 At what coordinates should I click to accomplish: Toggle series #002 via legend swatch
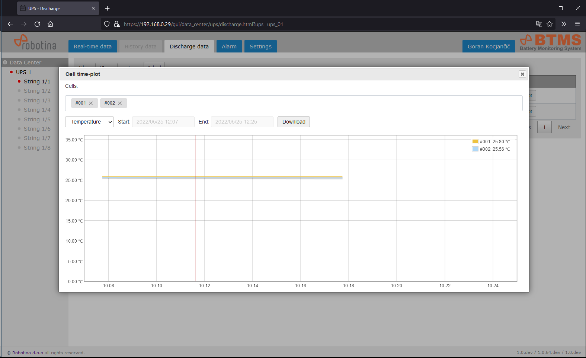pos(475,149)
